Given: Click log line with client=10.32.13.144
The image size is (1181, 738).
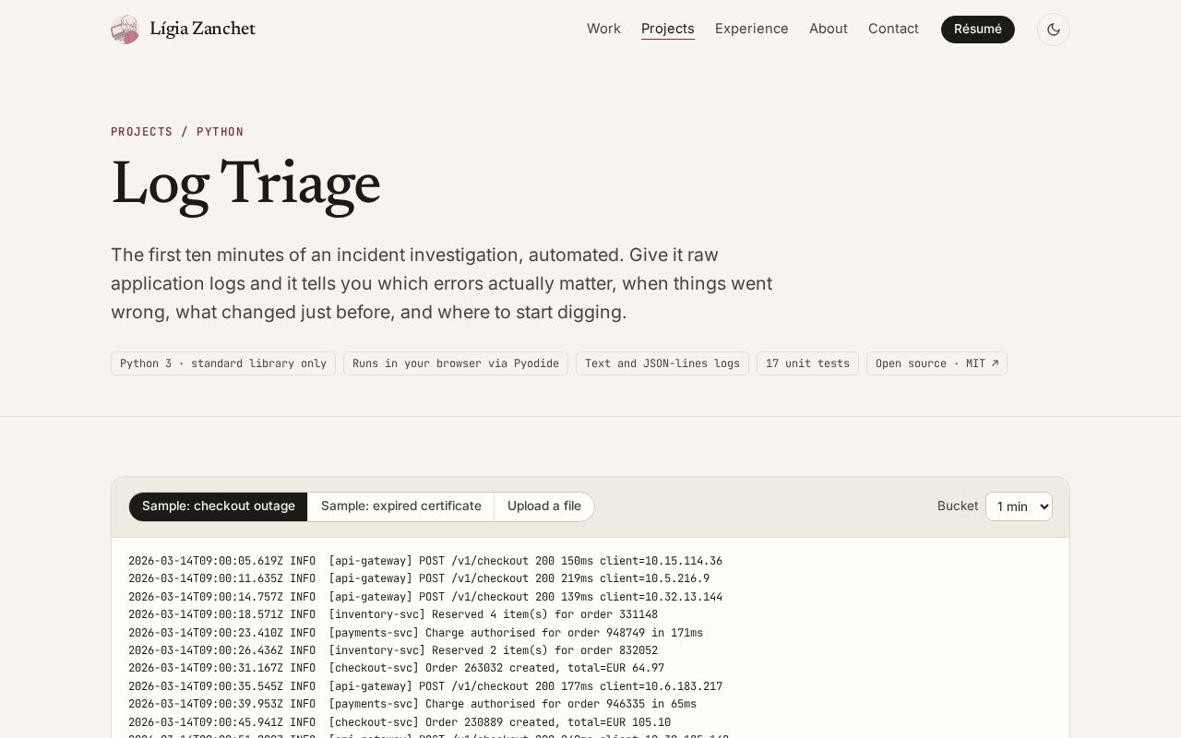Looking at the screenshot, I should [425, 597].
